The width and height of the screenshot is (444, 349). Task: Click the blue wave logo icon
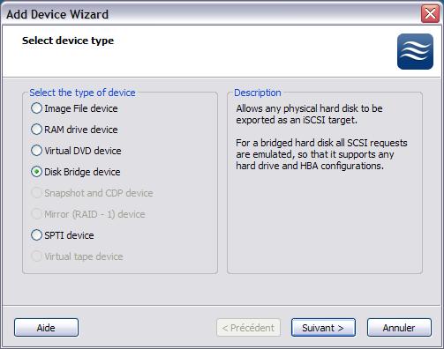point(415,51)
